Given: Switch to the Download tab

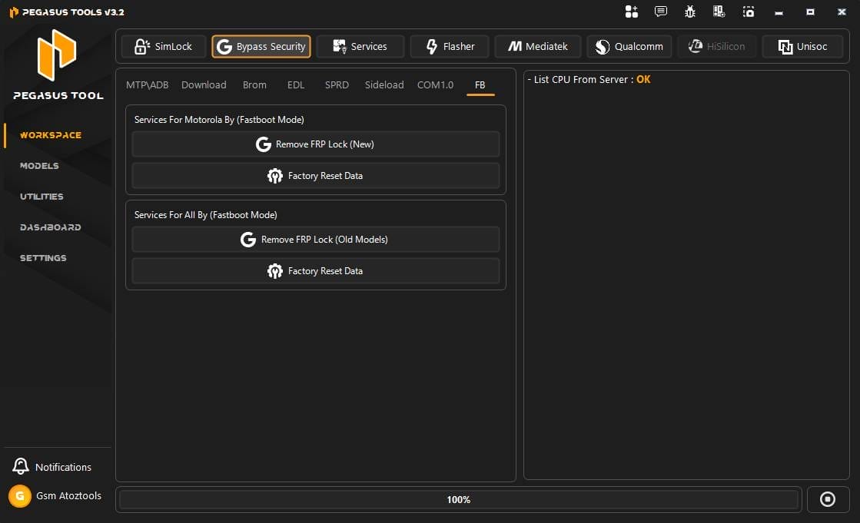Looking at the screenshot, I should tap(203, 84).
